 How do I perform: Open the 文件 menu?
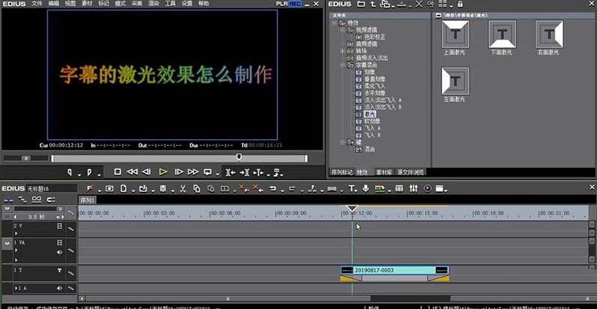37,4
